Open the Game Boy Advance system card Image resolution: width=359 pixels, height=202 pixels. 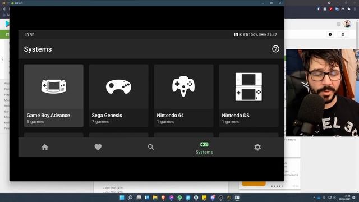point(54,96)
